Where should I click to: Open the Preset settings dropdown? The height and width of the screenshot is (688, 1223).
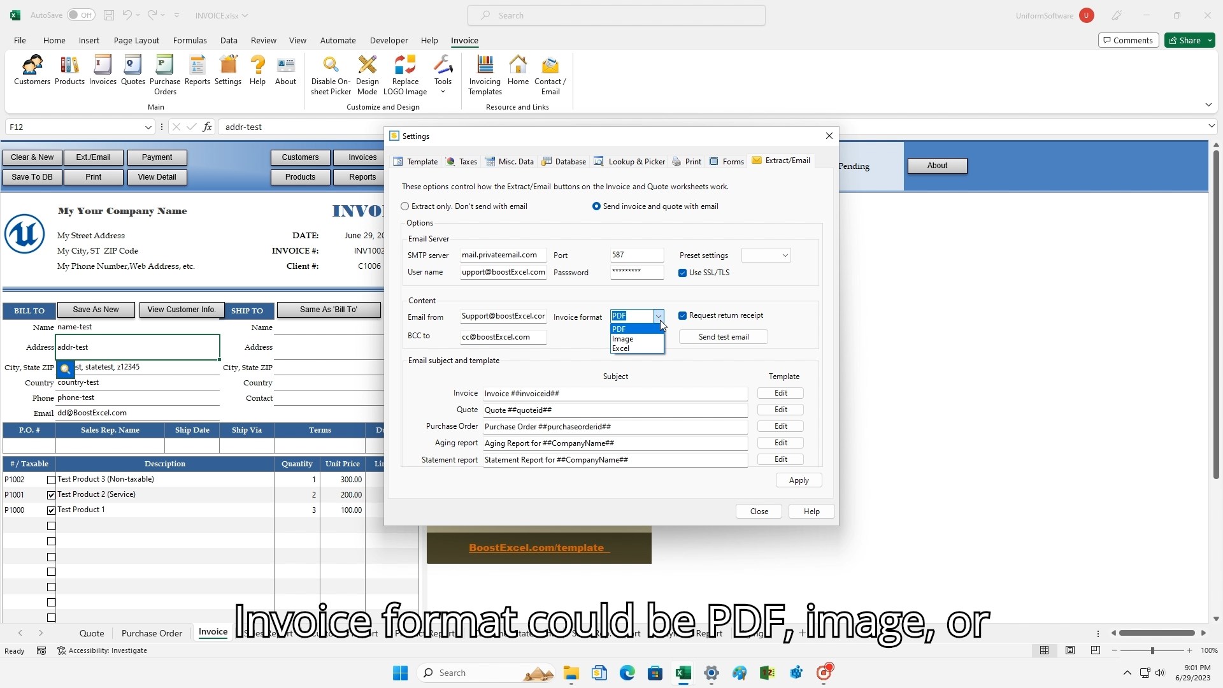785,255
